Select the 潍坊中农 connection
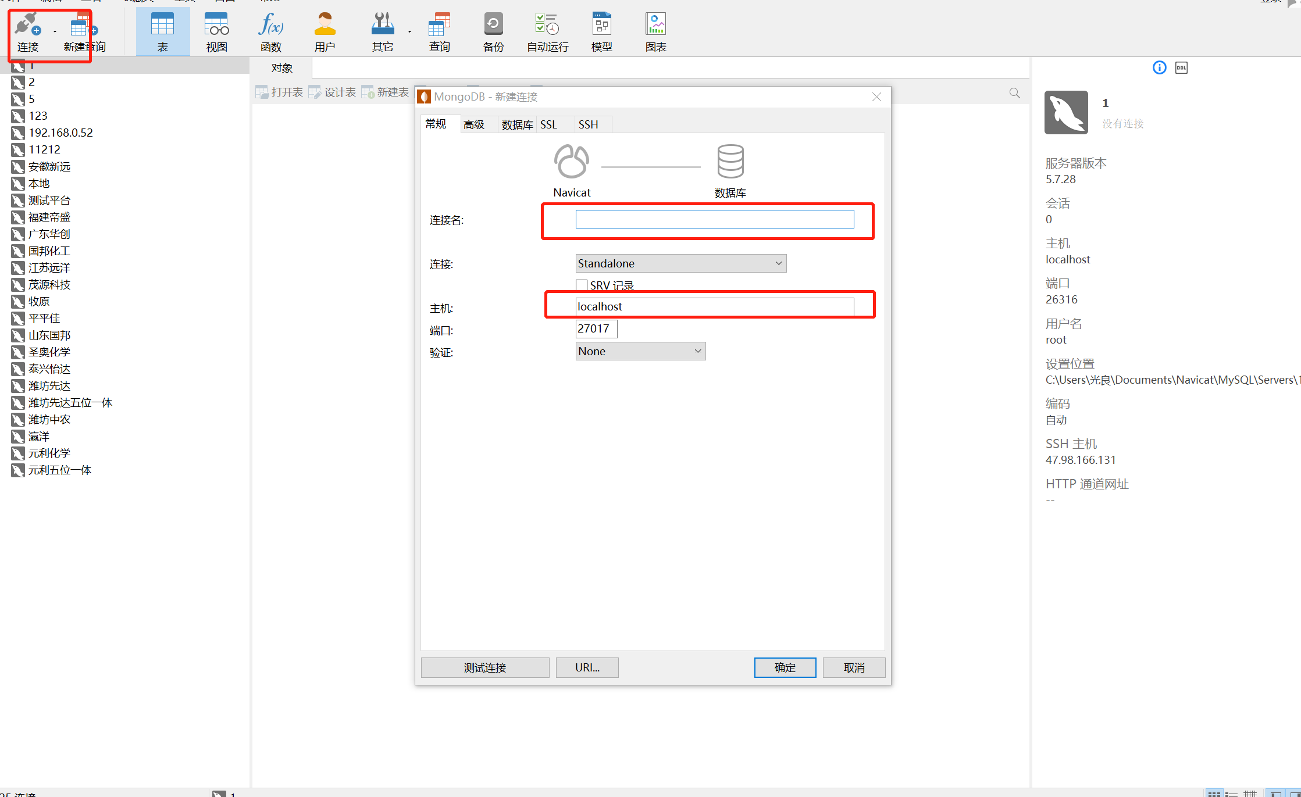 click(x=124, y=419)
